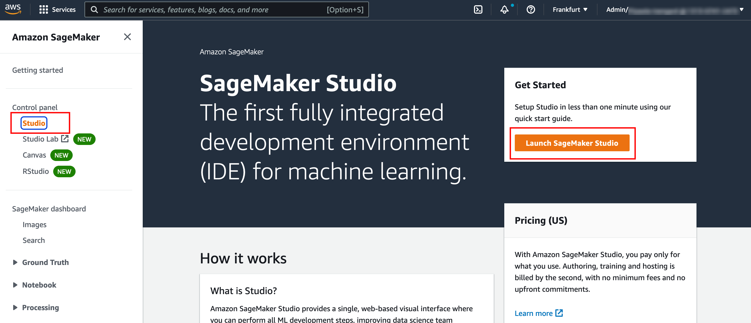Close the Amazon SageMaker side navigation
Image resolution: width=751 pixels, height=323 pixels.
127,37
